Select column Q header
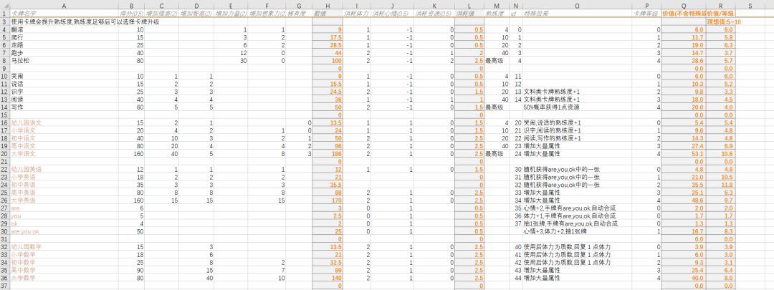Image resolution: width=774 pixels, height=290 pixels. [x=684, y=6]
